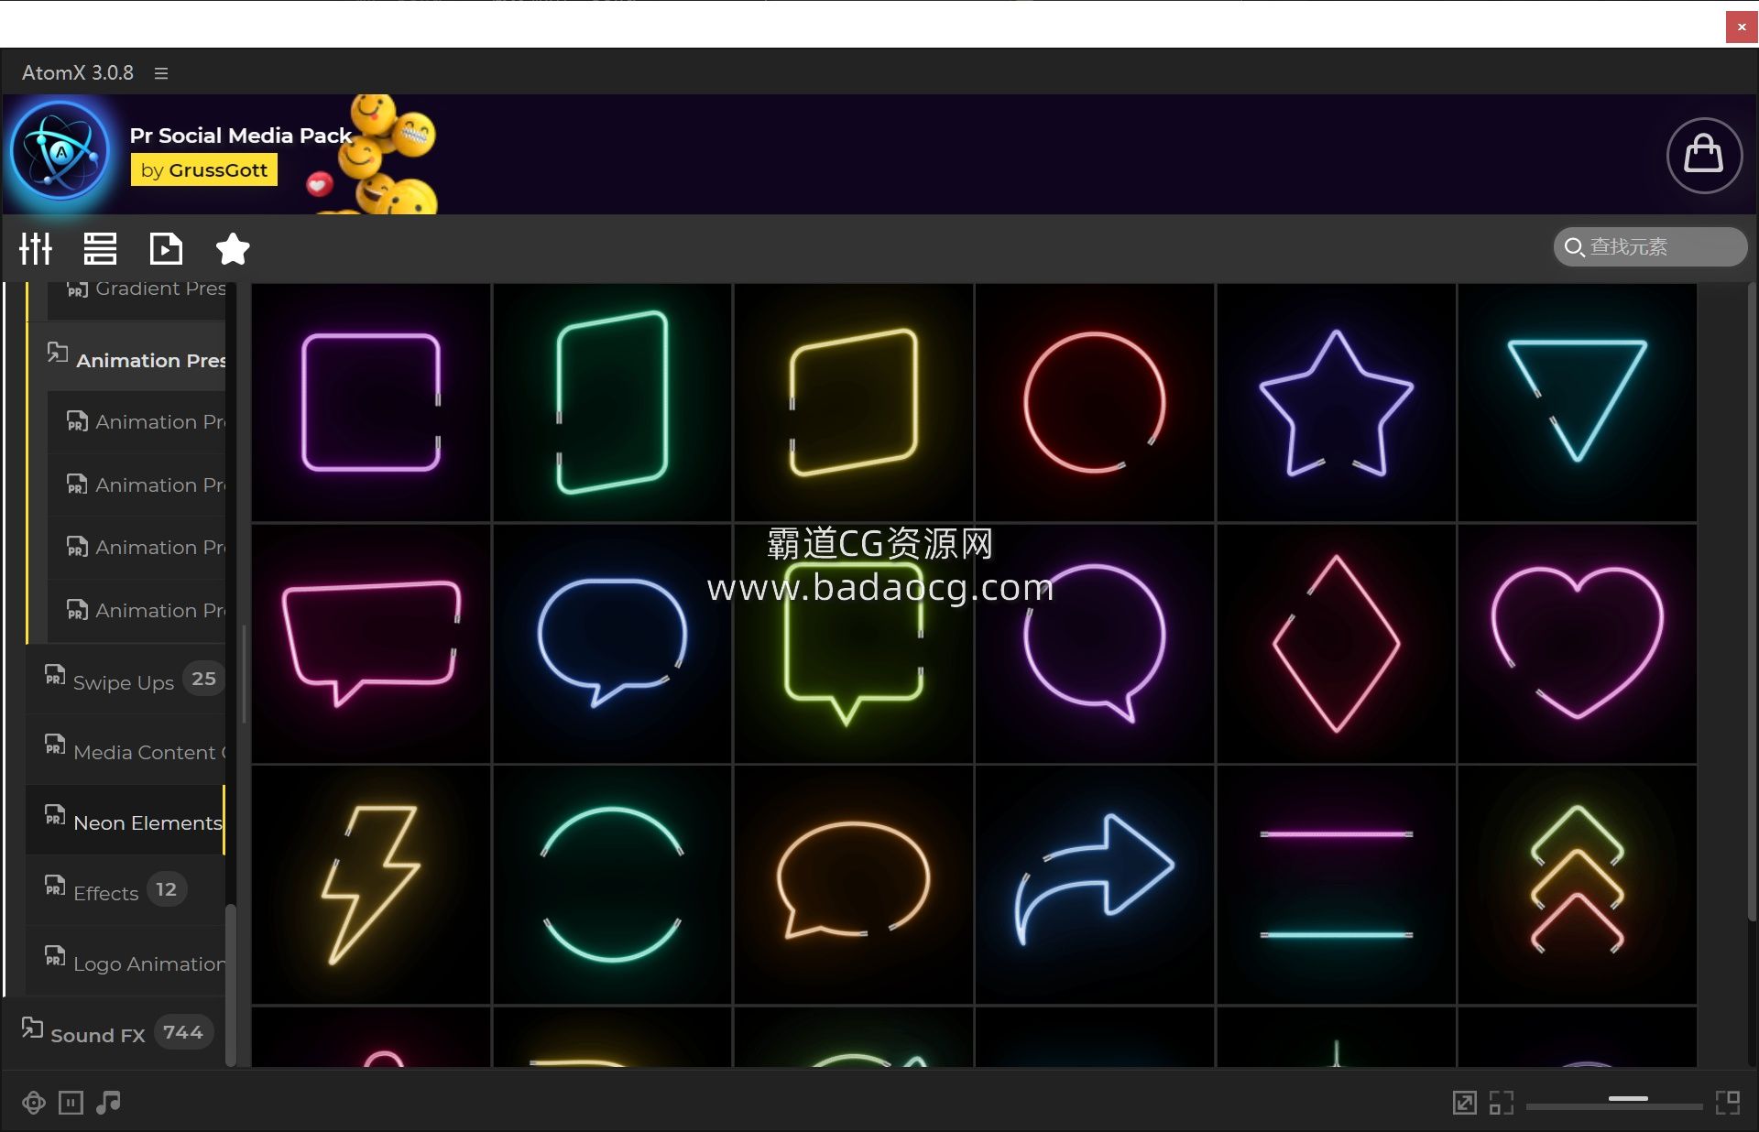This screenshot has width=1759, height=1132.
Task: Open the sliders settings tab
Action: pos(36,248)
